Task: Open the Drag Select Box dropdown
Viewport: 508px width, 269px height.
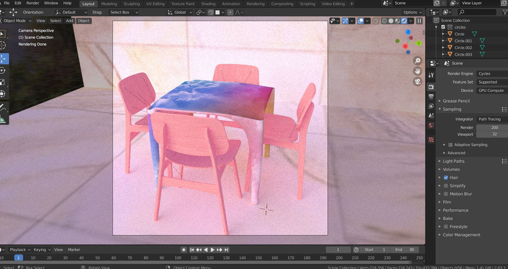Action: point(123,12)
